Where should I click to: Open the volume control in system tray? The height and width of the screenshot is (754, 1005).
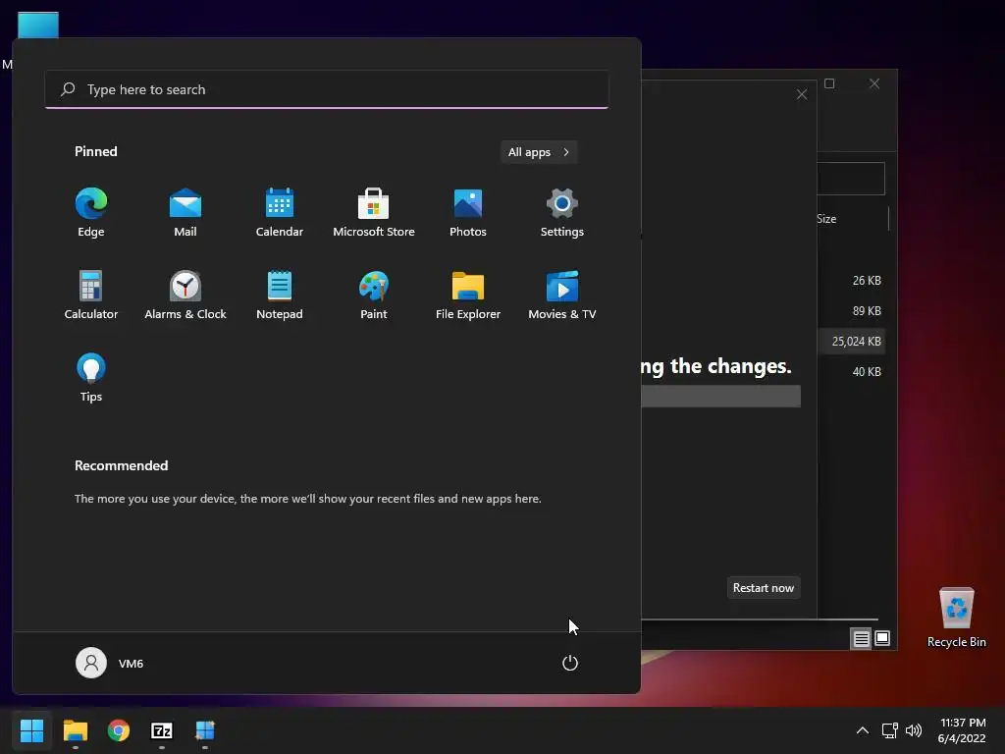tap(914, 730)
